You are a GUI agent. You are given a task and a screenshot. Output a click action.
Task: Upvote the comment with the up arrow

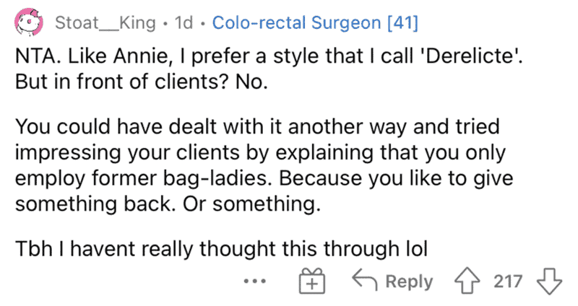pos(467,281)
